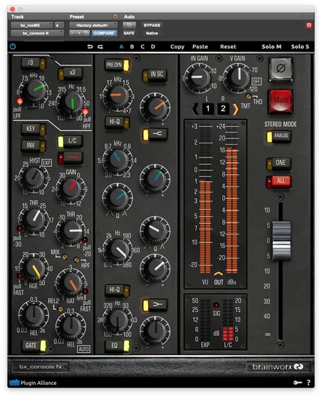Viewport: 322px width, 397px height.
Task: Toggle the phase invert Ø button
Action: point(281,69)
